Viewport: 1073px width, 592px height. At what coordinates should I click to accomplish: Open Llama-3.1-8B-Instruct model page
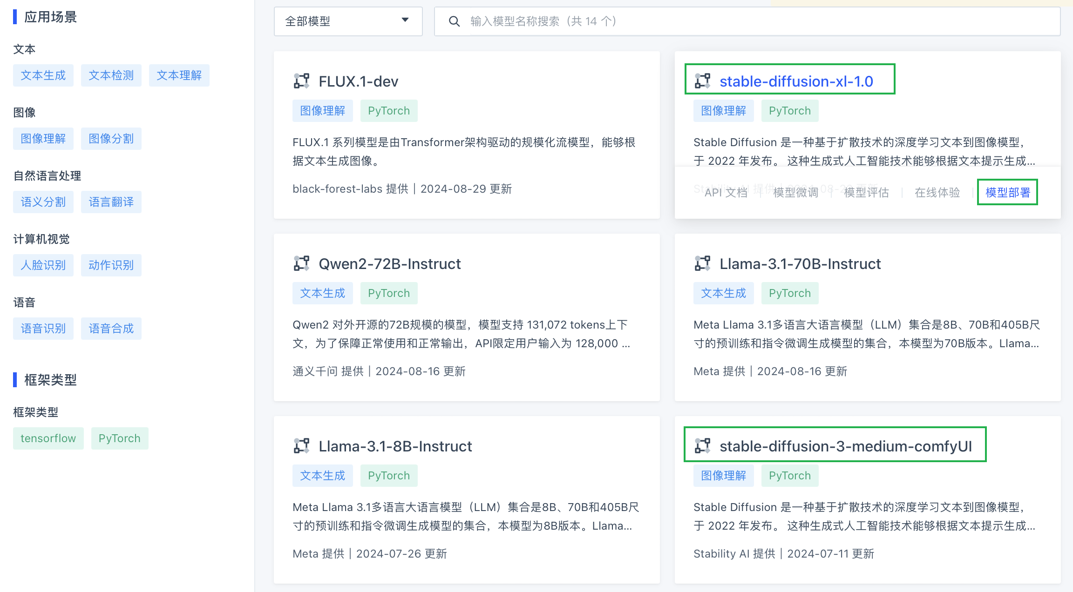395,446
